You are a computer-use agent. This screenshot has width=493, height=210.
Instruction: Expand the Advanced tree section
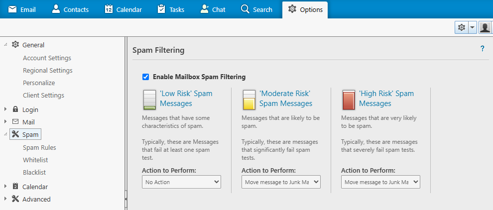point(5,199)
